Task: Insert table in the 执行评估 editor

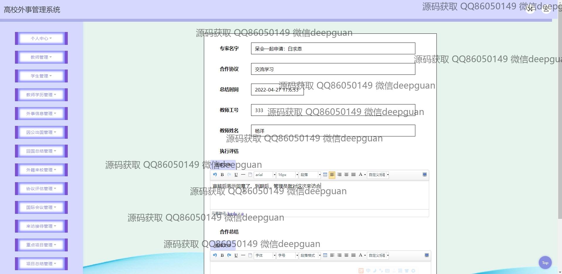Action: [325, 175]
